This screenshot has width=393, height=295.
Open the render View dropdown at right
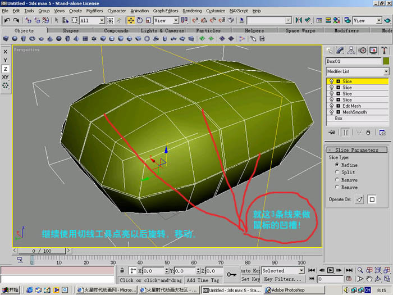[379, 20]
